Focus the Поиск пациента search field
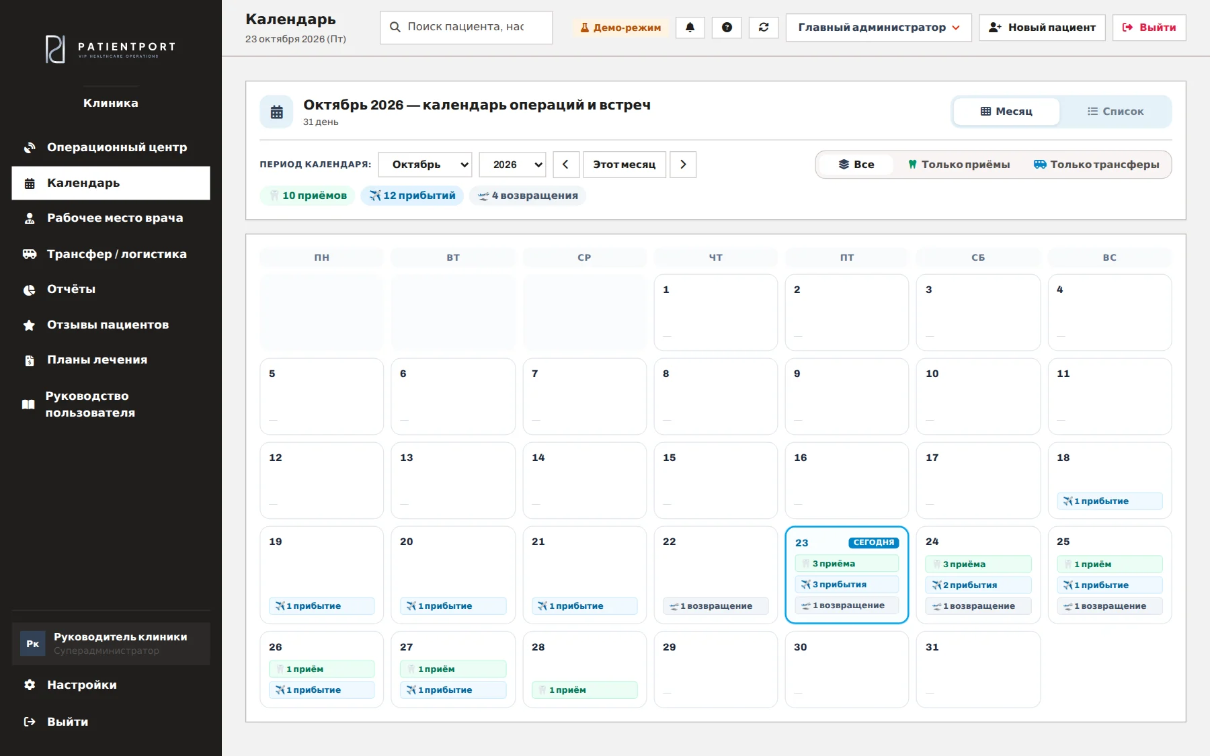Viewport: 1210px width, 756px height. click(466, 28)
